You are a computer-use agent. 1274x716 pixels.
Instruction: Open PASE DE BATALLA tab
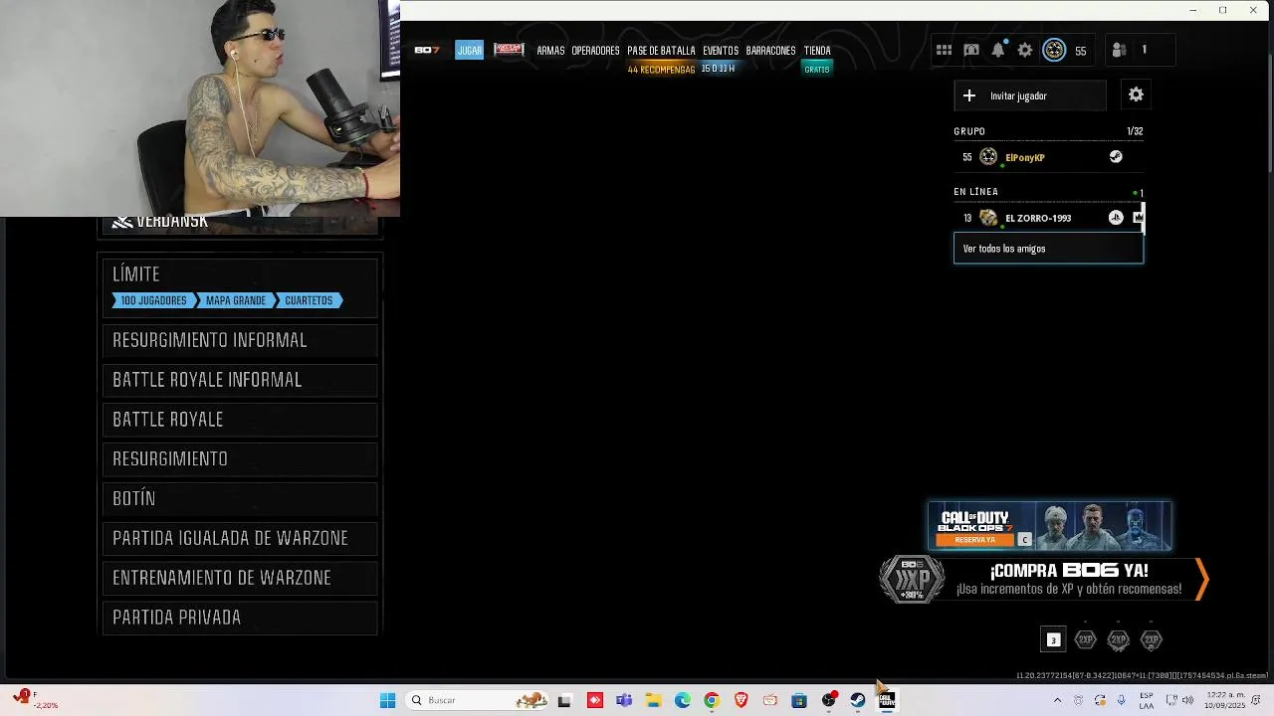pyautogui.click(x=661, y=51)
